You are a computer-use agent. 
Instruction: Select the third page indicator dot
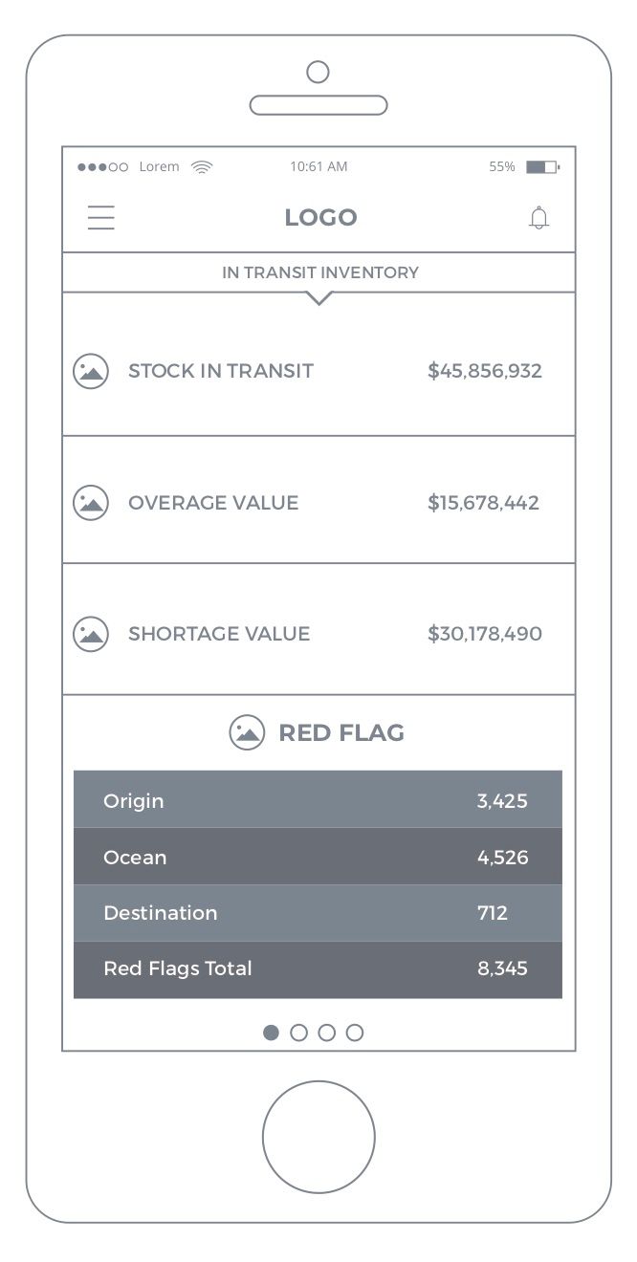pos(326,1033)
